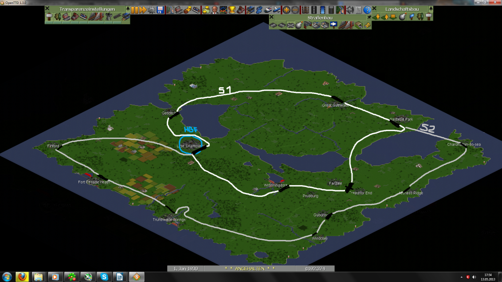Screen dimensions: 502x282
Task: Select the autoroad tool in Straßenbau
Action: pos(290,25)
